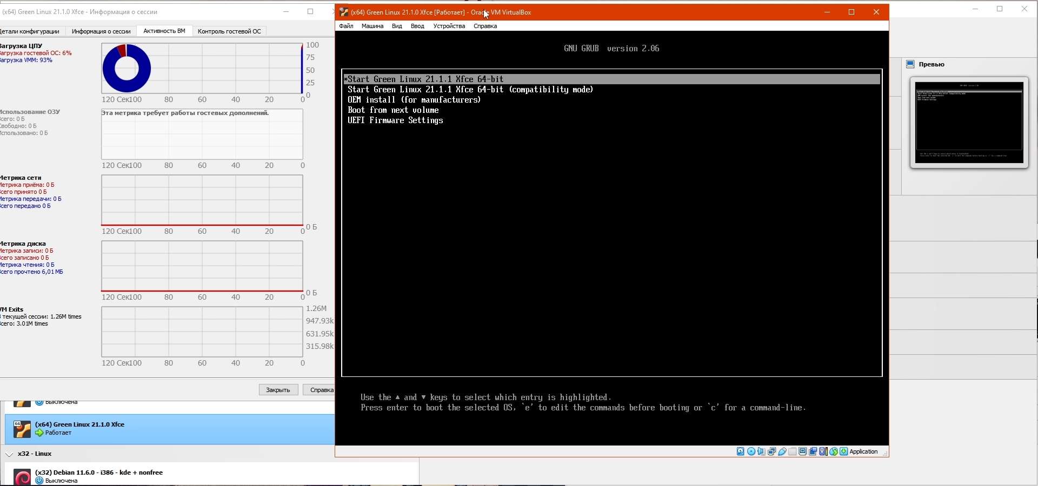Switch to the Контроль гостевой ОС tab
Viewport: 1038px width, 486px height.
[x=229, y=31]
